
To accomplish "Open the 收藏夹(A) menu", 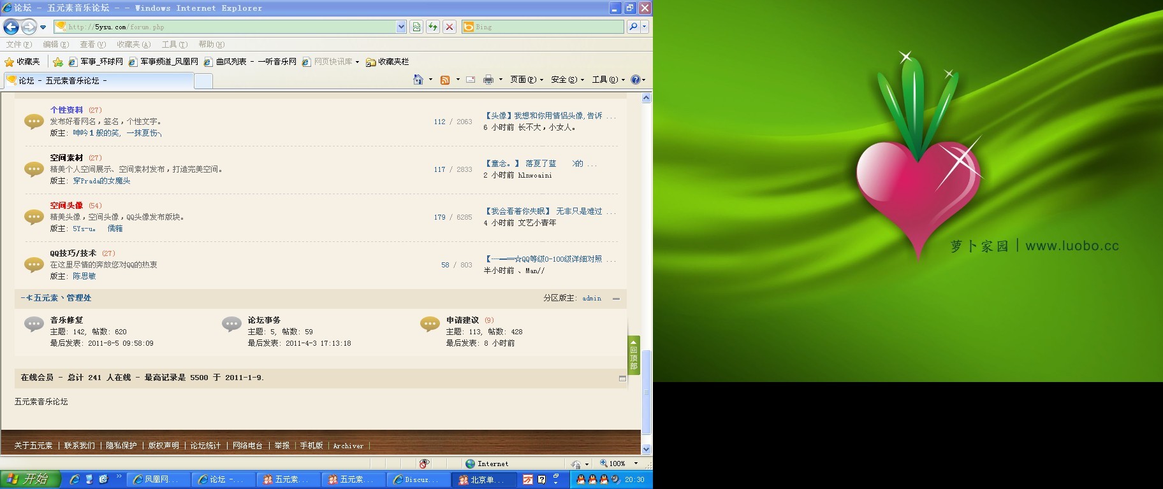I will [x=133, y=45].
